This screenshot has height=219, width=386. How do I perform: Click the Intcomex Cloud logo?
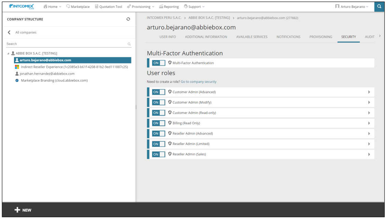click(22, 6)
